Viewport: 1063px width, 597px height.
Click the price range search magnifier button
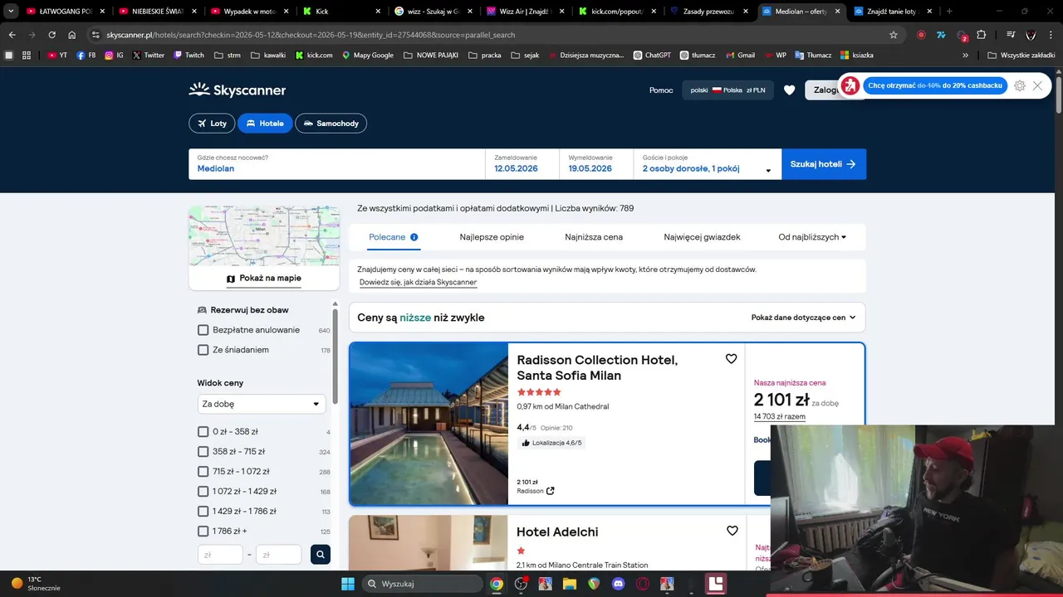(321, 555)
